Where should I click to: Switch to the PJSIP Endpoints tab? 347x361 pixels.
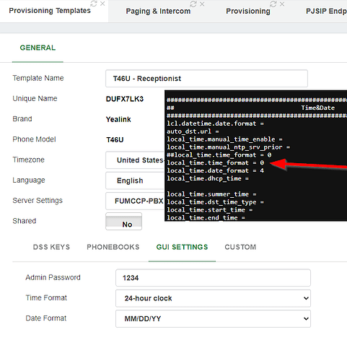(326, 12)
